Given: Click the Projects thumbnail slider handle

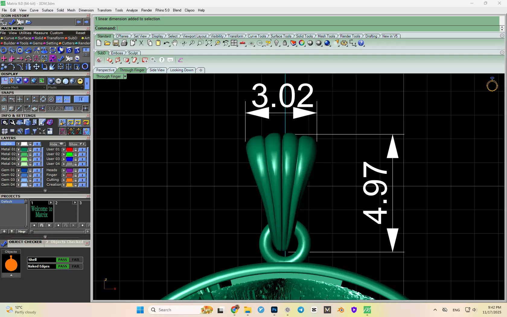Looking at the screenshot, I should (31, 232).
